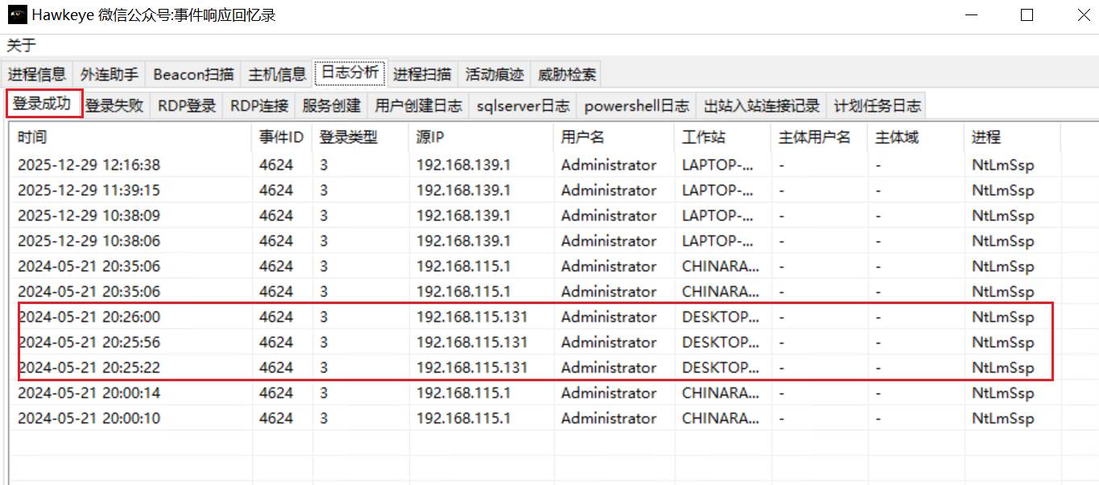Viewport: 1099px width, 485px height.
Task: Open the RDP登录 sub-tab
Action: (x=187, y=105)
